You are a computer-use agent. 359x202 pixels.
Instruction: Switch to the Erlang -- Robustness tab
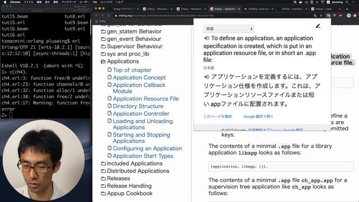[x=191, y=9]
